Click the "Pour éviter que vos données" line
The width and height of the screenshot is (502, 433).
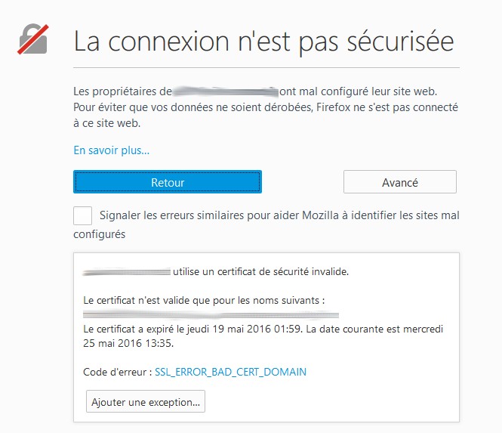coord(266,107)
